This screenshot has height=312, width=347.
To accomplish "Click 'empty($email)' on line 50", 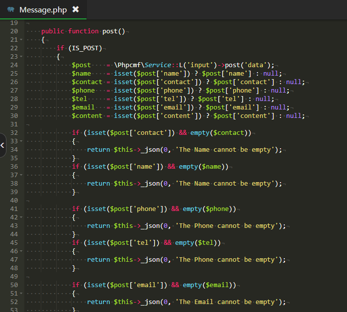I will coord(207,285).
